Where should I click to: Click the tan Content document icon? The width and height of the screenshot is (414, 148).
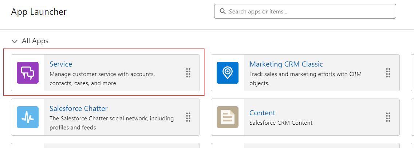point(228,117)
